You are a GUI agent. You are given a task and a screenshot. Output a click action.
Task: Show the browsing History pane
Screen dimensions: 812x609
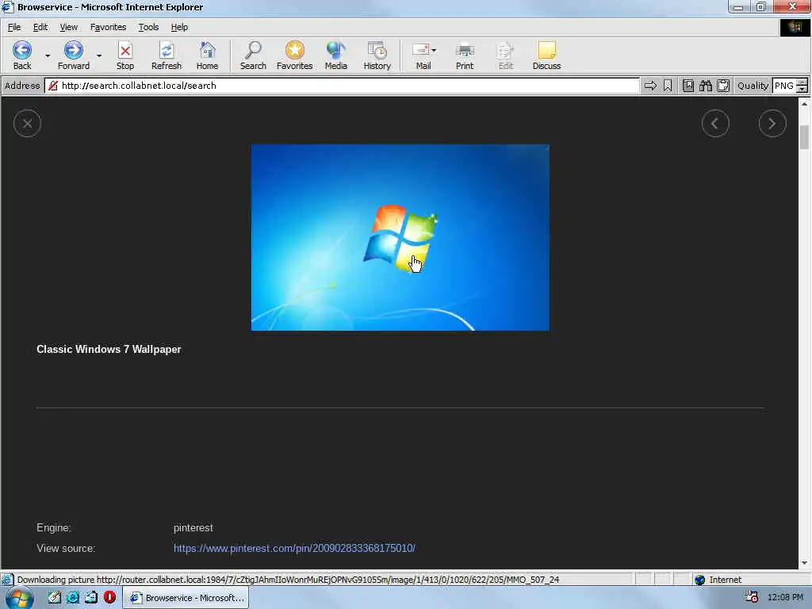(377, 56)
